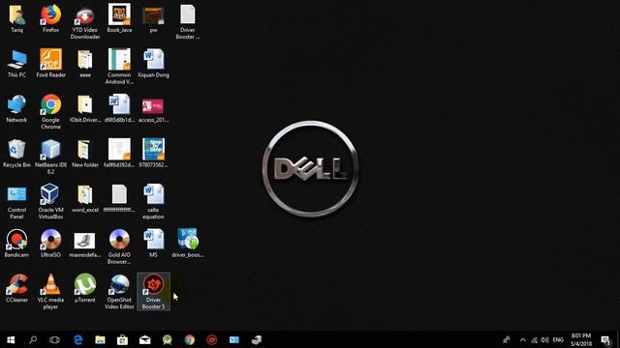Screen dimensions: 620x348
Task: Open the Action Center notifications
Action: pos(605,339)
